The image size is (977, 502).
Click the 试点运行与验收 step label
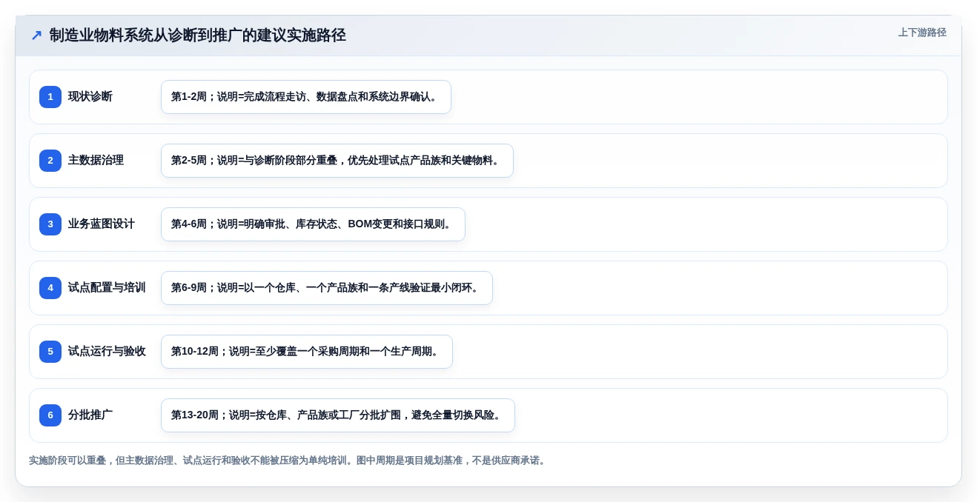[x=107, y=352]
